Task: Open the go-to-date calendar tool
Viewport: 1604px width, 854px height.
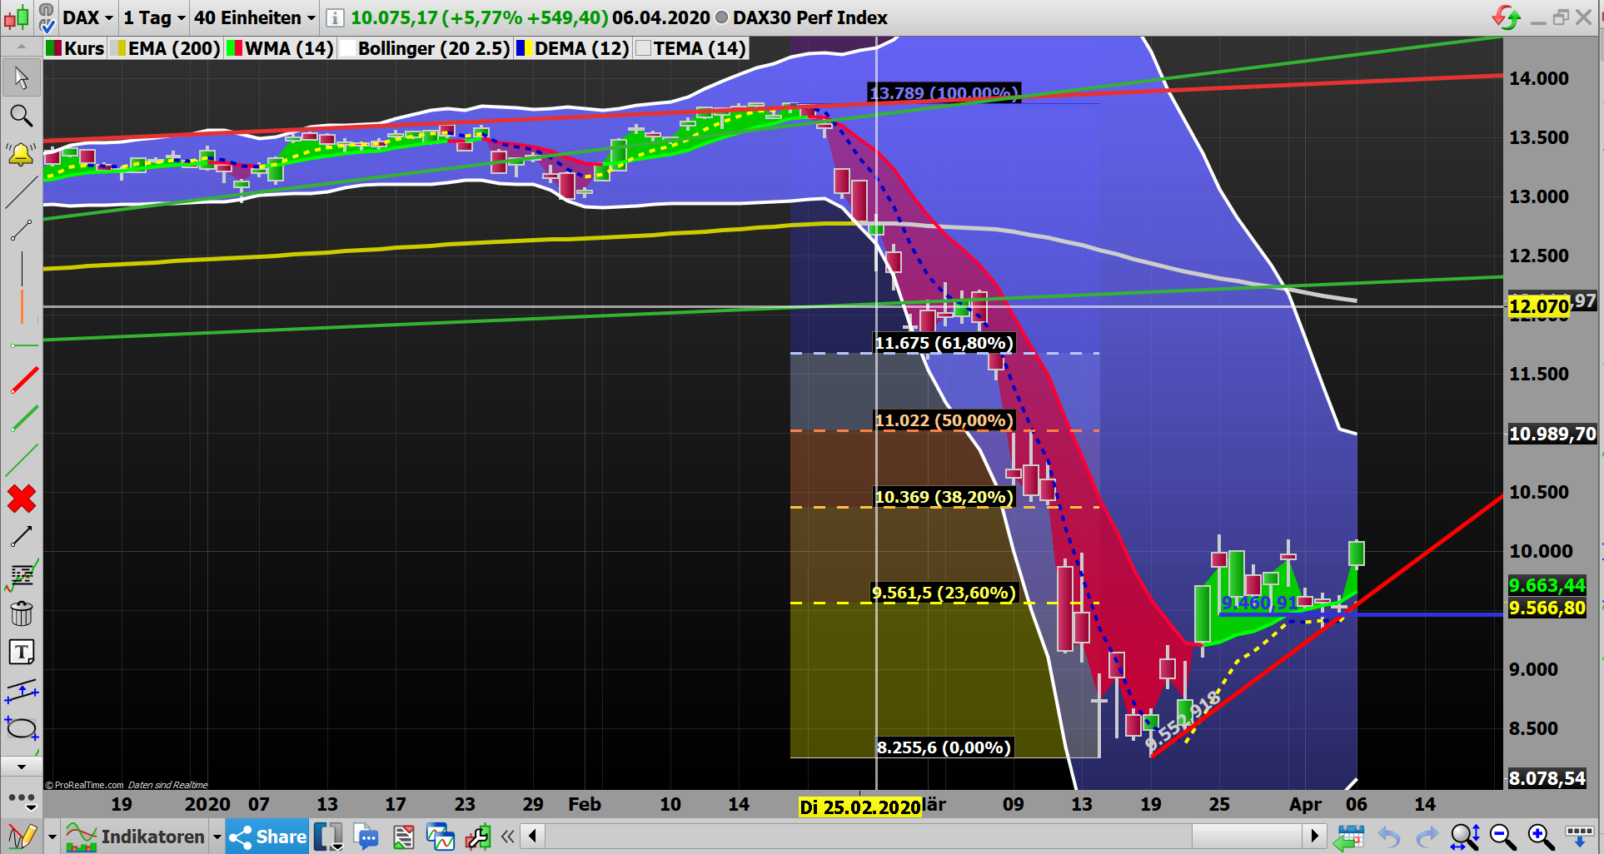Action: (x=1350, y=837)
